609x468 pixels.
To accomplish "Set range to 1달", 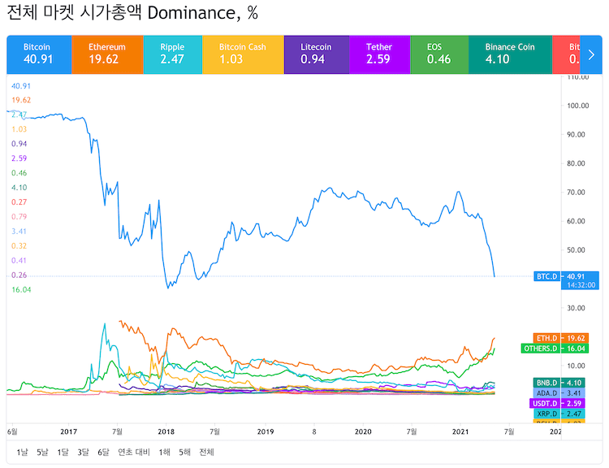I will click(x=63, y=452).
